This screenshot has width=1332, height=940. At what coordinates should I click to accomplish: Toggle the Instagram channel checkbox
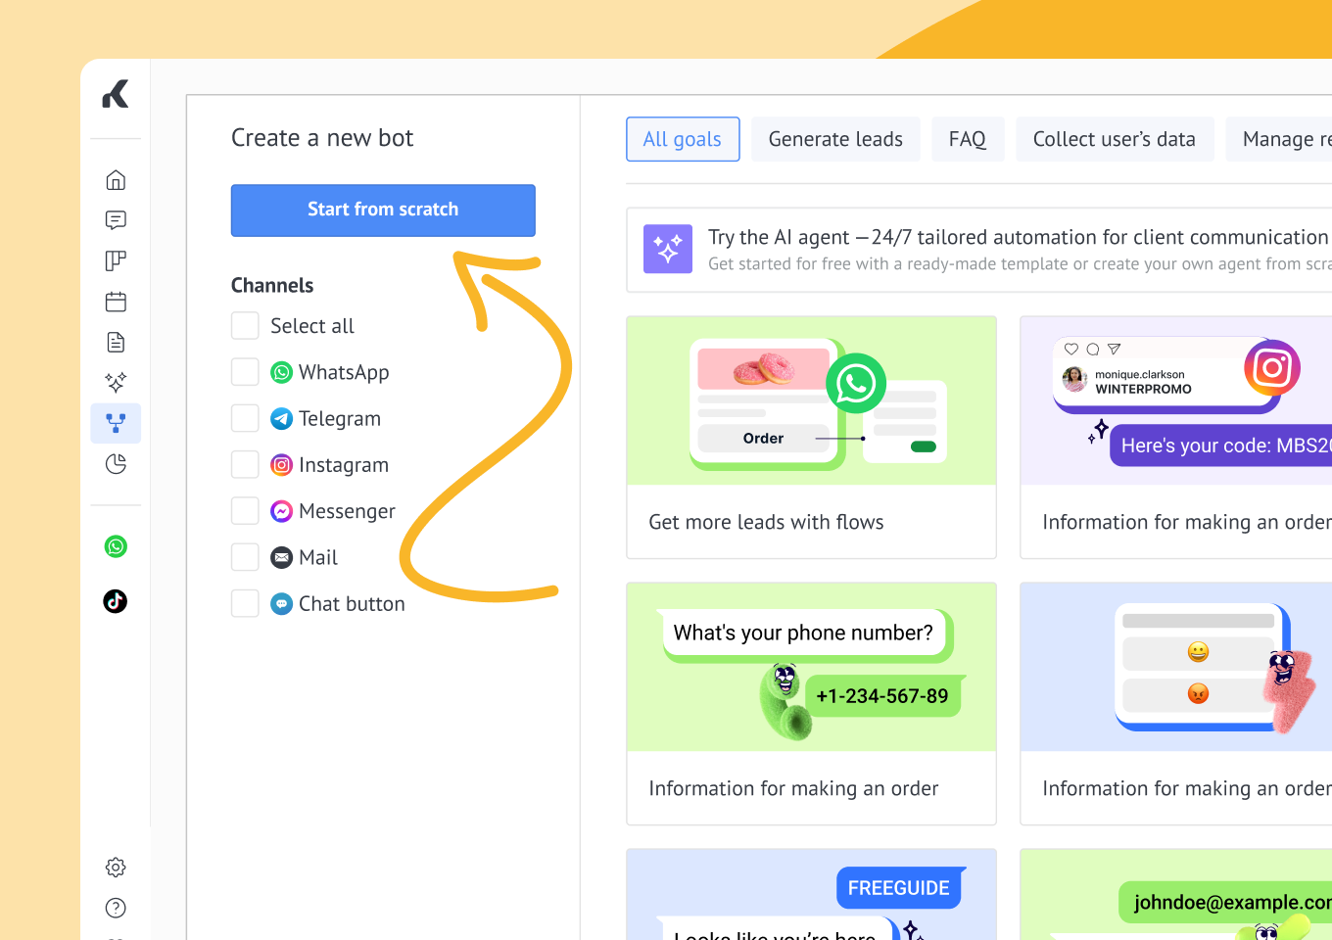point(245,465)
